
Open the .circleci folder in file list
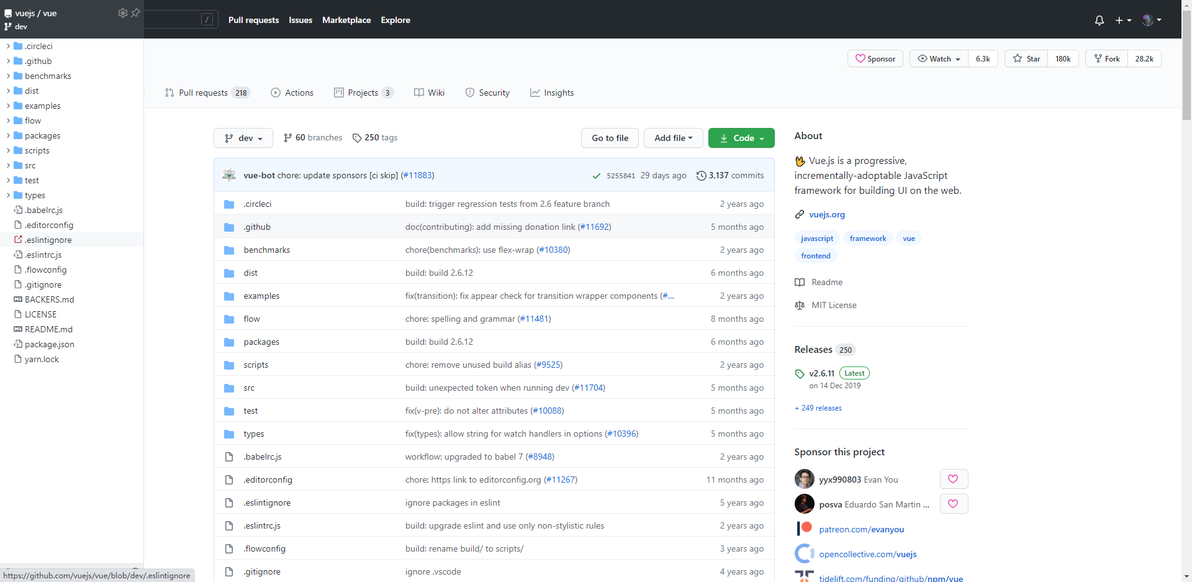pyautogui.click(x=258, y=204)
